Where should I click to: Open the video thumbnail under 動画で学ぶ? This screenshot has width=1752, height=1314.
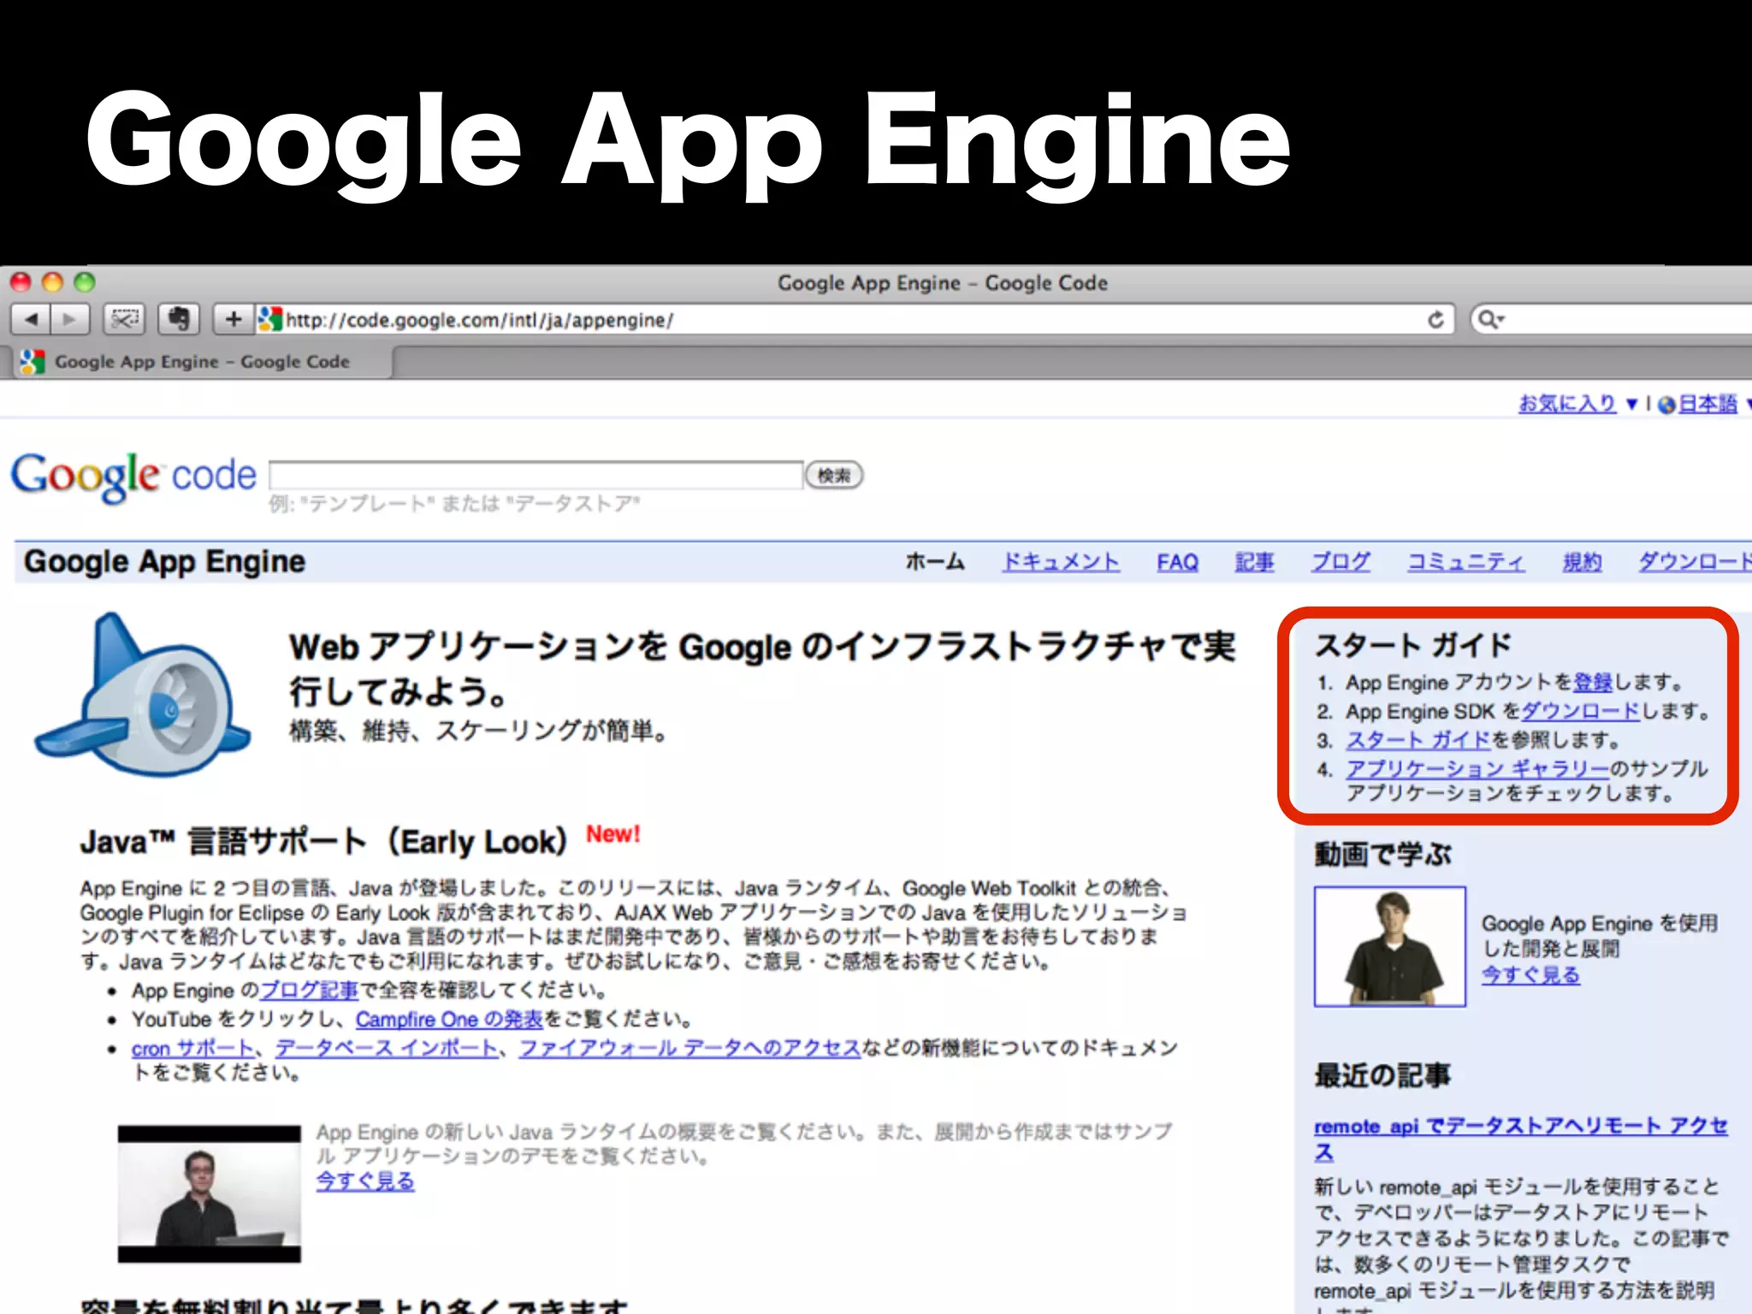1389,946
